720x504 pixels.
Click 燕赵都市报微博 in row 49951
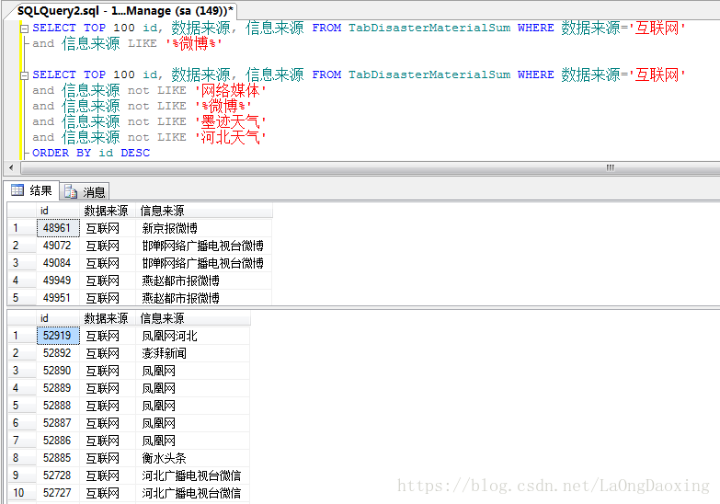pyautogui.click(x=203, y=298)
